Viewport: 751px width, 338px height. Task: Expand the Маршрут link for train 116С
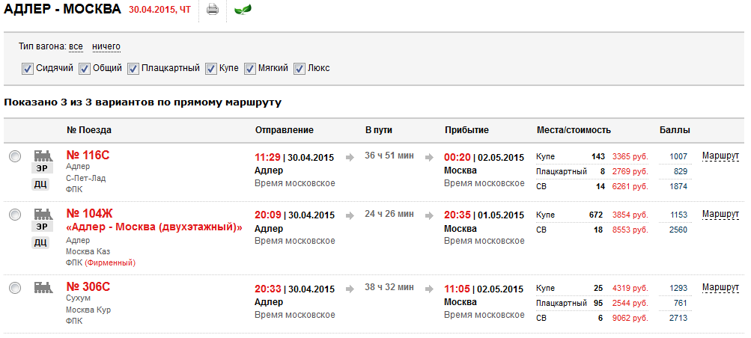pos(720,156)
